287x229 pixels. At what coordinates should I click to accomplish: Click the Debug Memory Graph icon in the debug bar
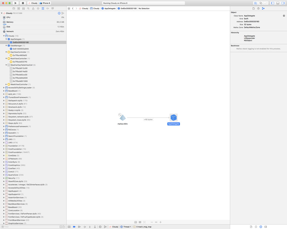pyautogui.click(x=105, y=227)
